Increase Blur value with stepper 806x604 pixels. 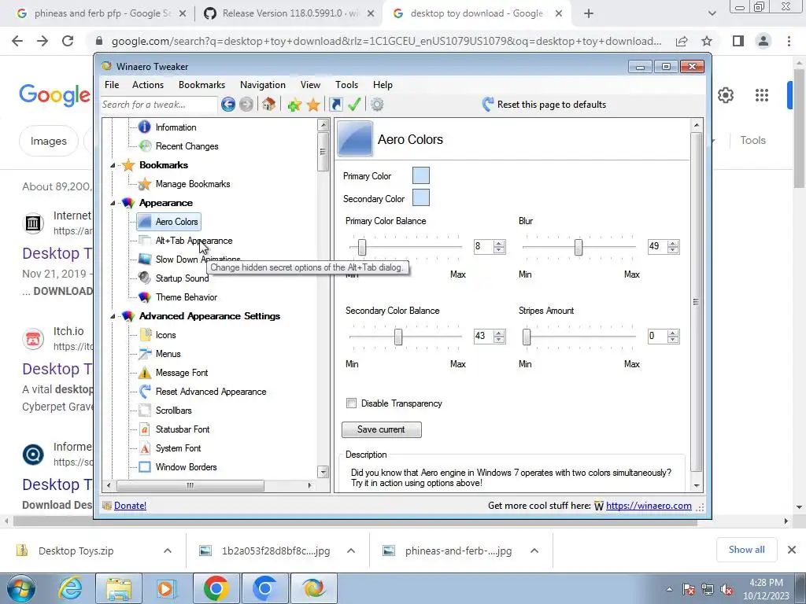[x=673, y=244]
